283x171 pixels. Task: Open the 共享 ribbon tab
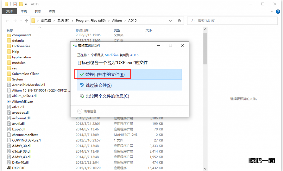(x=38, y=11)
